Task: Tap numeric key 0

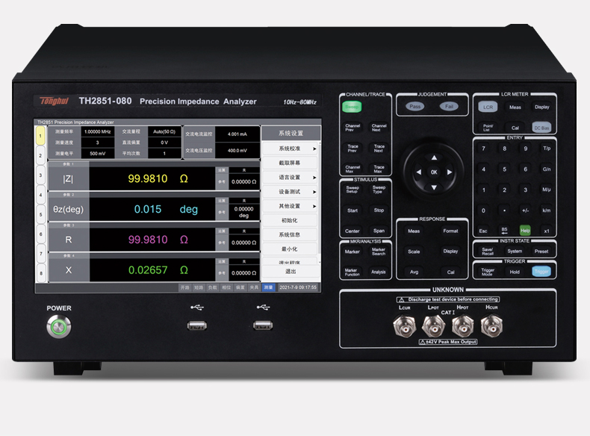Action: click(483, 211)
